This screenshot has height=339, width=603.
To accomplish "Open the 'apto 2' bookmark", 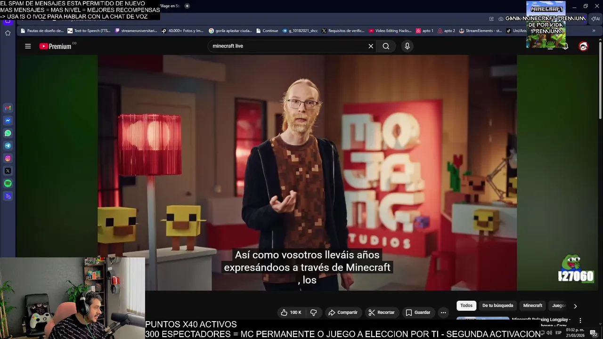I will (447, 31).
